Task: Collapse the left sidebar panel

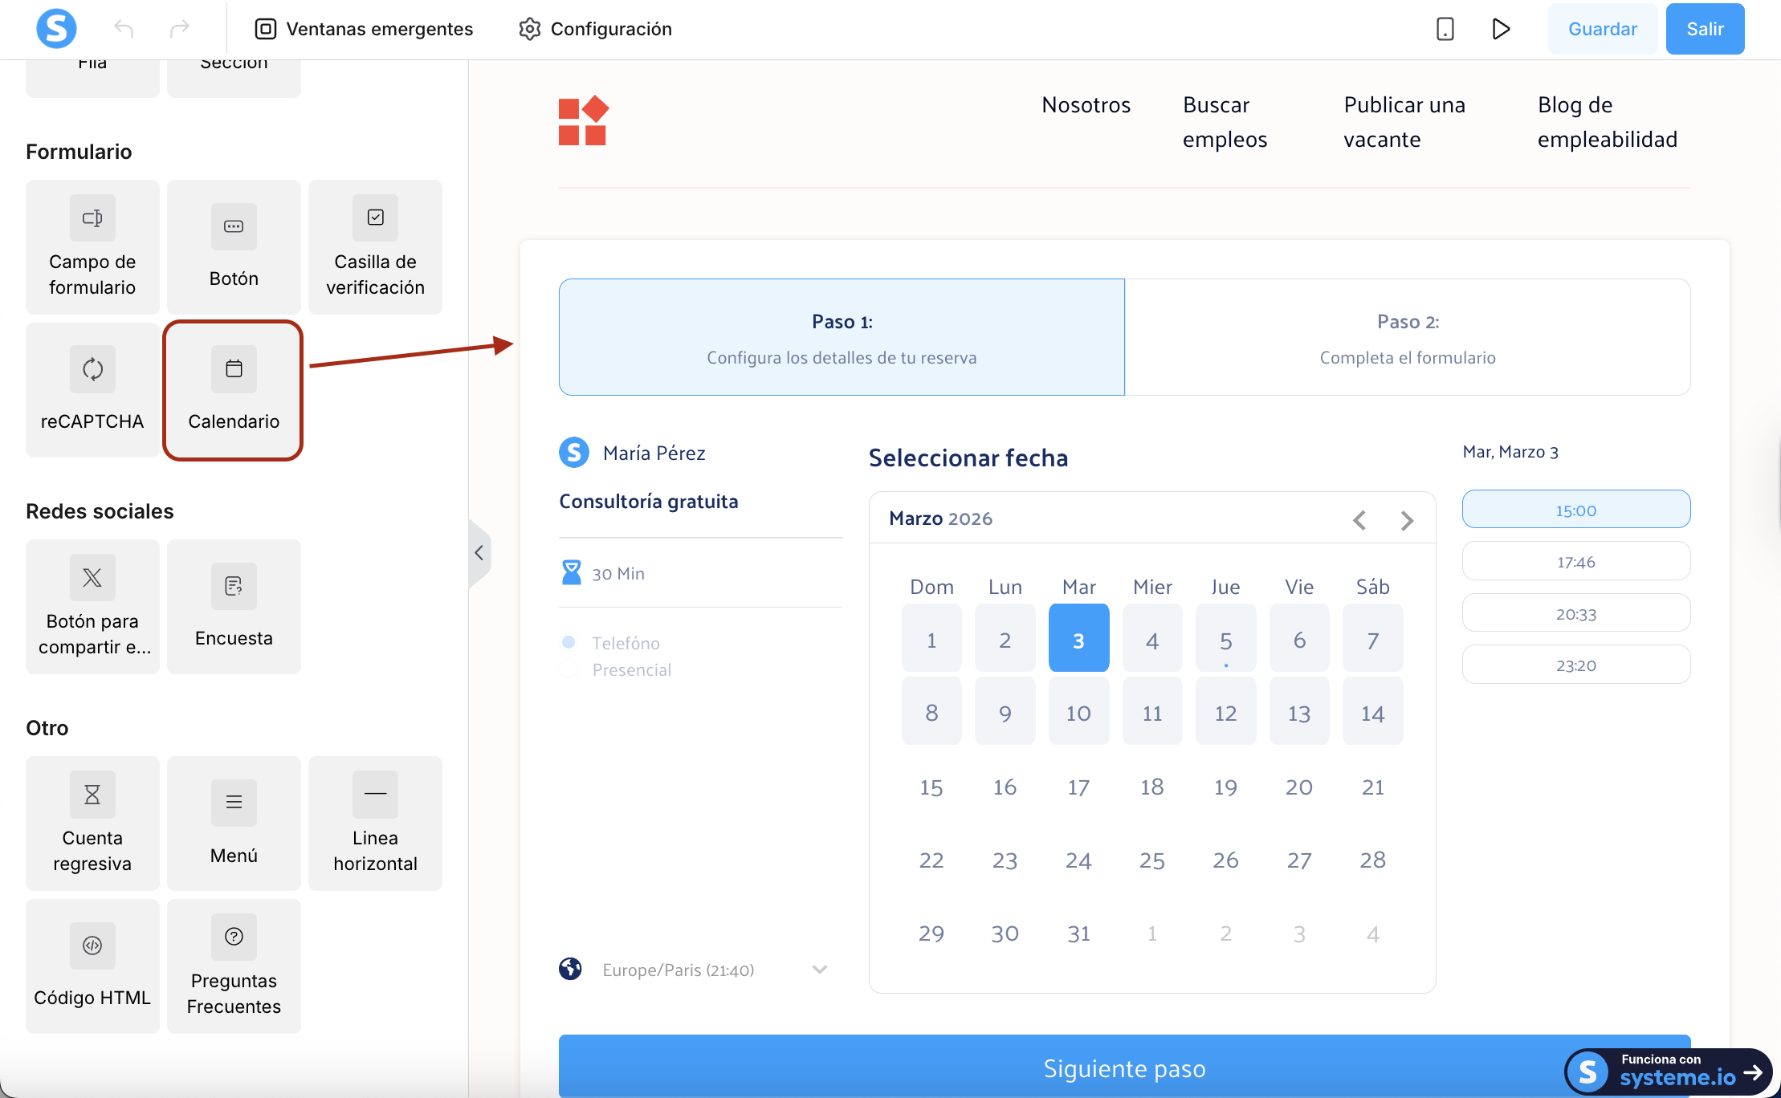Action: 479,553
